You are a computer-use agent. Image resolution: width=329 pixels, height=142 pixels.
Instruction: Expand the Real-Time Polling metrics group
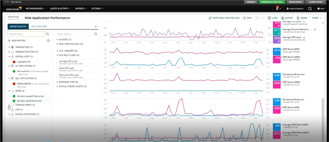point(57,44)
